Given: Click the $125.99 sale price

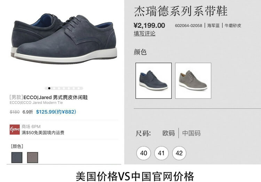Looking at the screenshot, I should tap(56, 112).
